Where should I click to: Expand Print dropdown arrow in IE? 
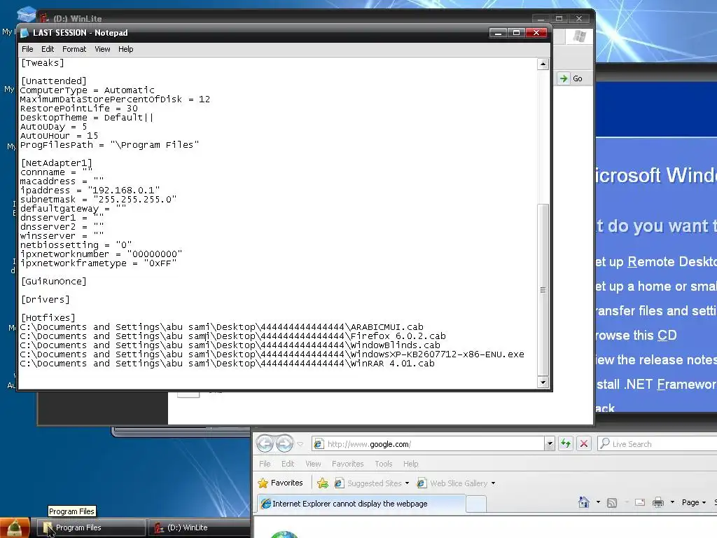672,502
